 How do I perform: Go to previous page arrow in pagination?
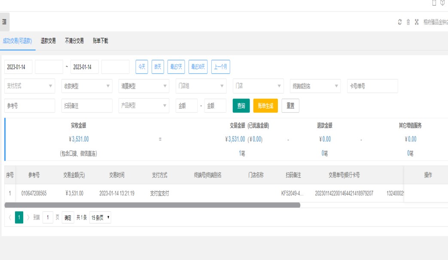9,217
